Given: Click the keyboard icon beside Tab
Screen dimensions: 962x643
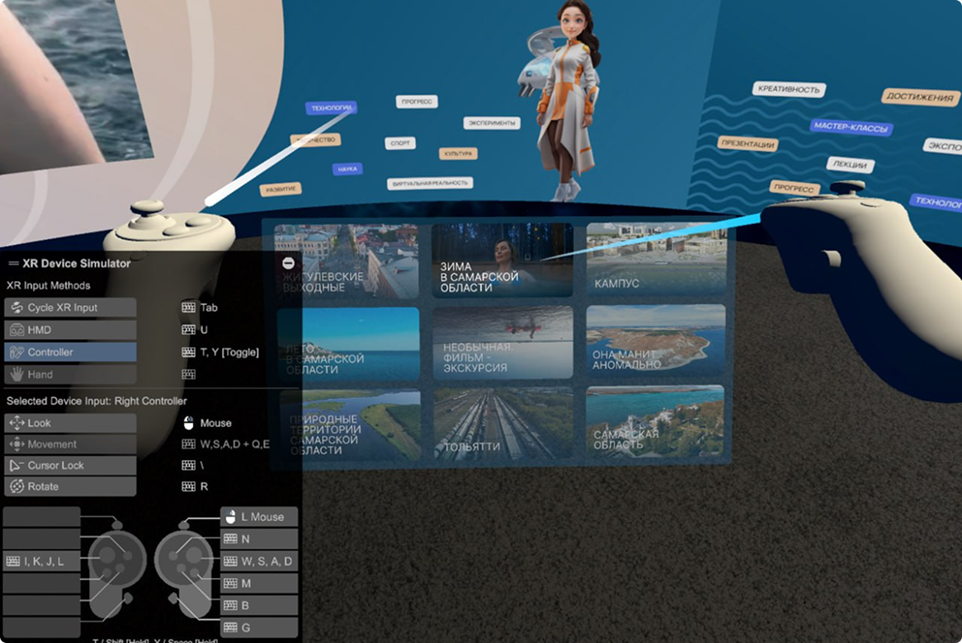Looking at the screenshot, I should pyautogui.click(x=188, y=307).
